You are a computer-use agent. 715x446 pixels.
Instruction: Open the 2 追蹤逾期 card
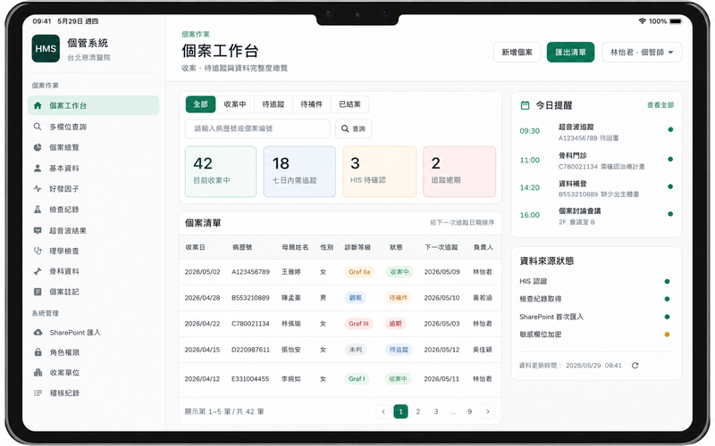(x=459, y=171)
